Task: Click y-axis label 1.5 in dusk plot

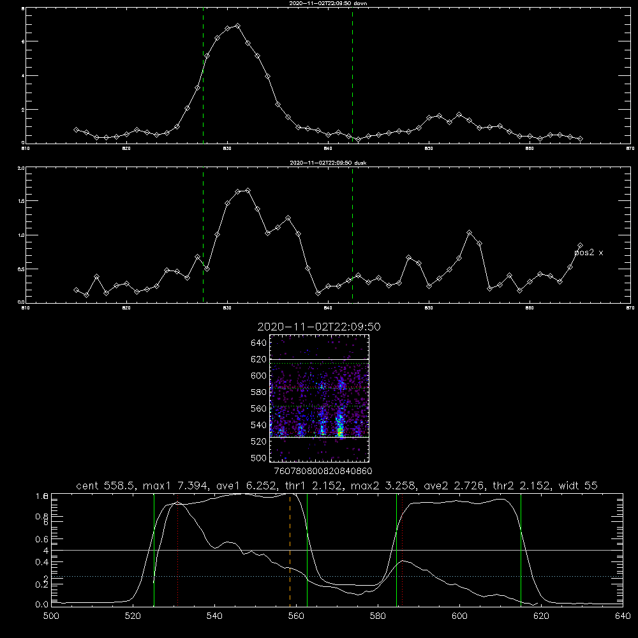Action: [x=21, y=201]
